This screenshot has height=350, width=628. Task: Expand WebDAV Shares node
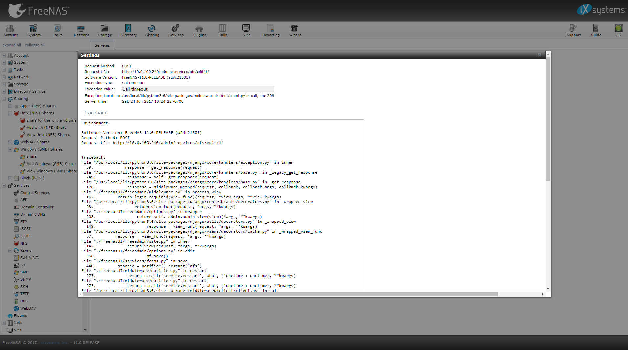coord(10,142)
